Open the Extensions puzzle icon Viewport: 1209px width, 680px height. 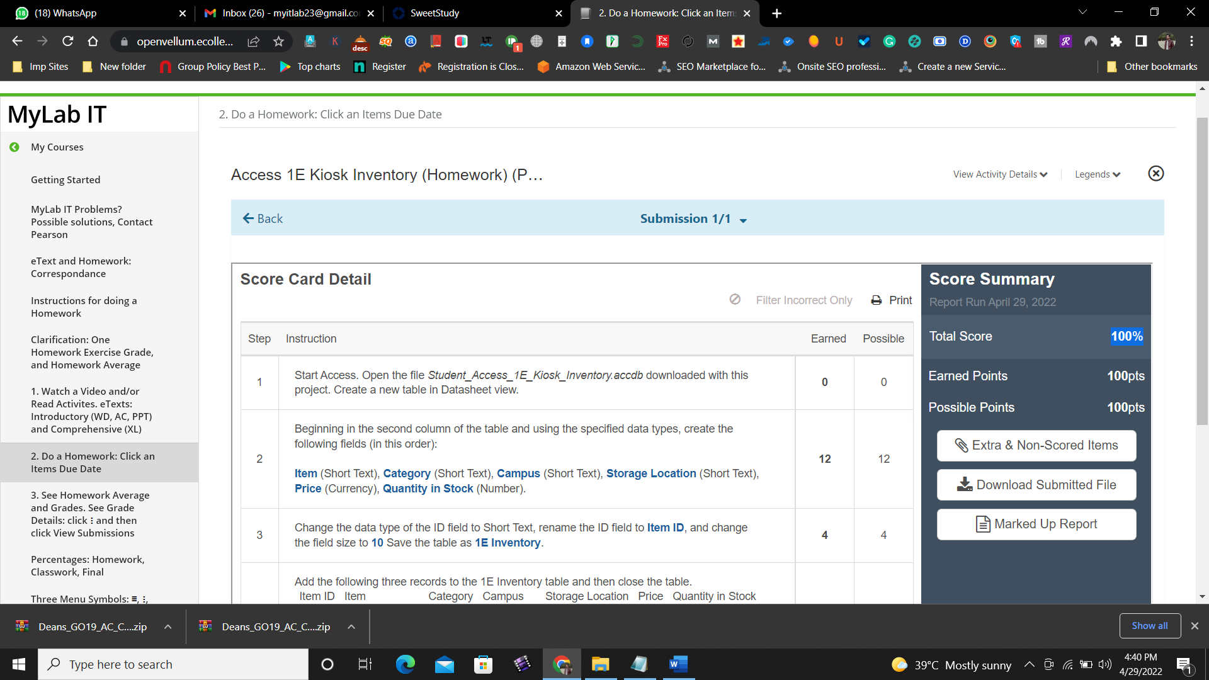(x=1116, y=42)
